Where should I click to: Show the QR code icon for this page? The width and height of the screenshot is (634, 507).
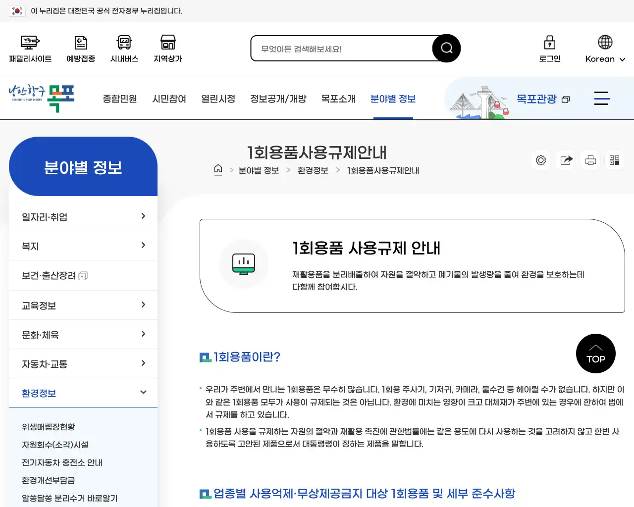point(615,160)
